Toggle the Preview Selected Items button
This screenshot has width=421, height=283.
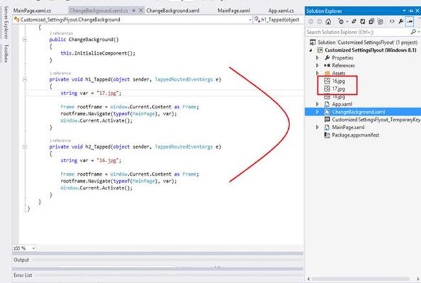(410, 22)
